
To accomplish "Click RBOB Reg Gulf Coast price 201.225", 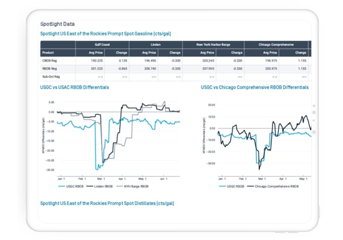I will (97, 68).
